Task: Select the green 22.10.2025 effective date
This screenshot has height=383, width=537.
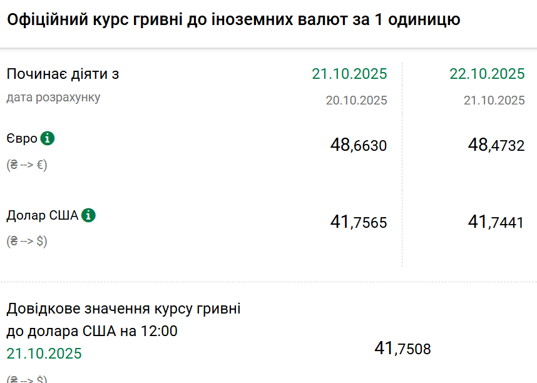Action: 487,74
